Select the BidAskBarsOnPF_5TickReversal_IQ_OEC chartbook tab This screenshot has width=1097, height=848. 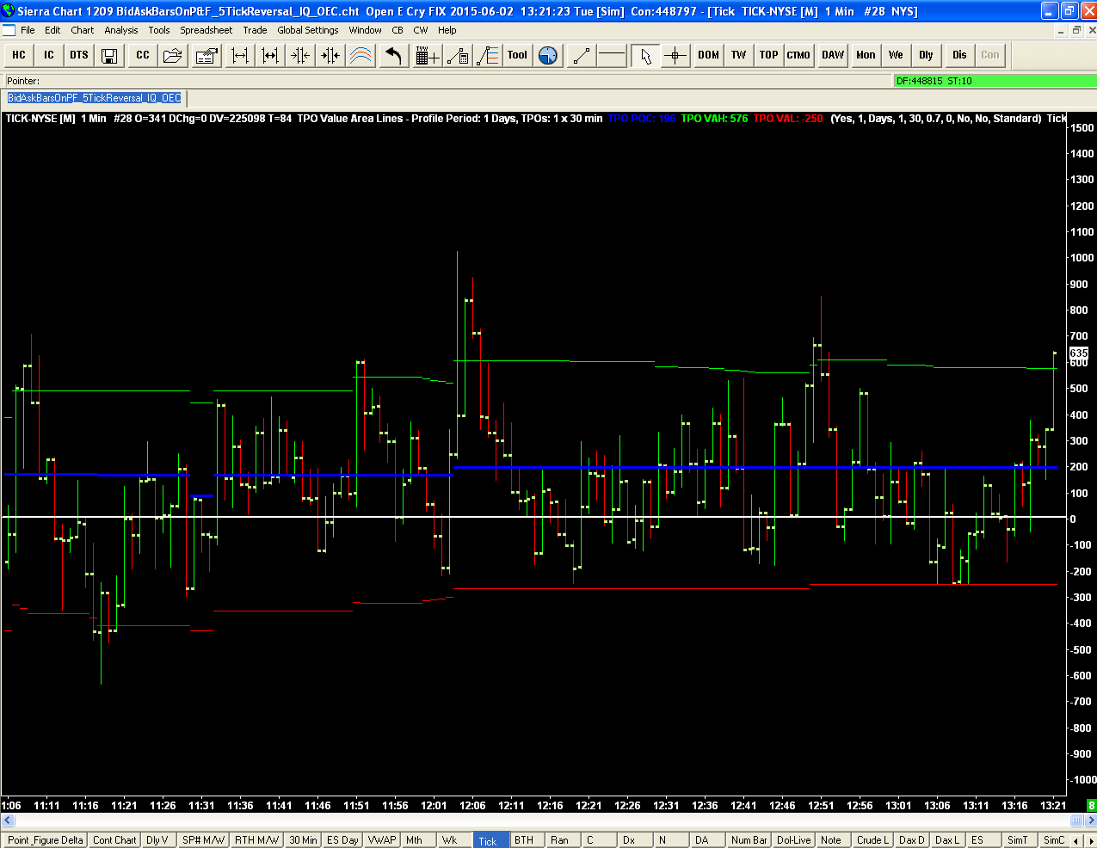pos(95,98)
